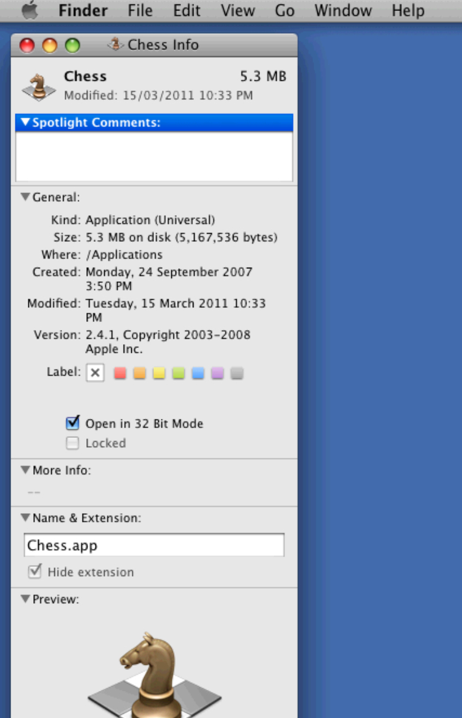
Task: Click the Where value /Applications
Action: 124,255
